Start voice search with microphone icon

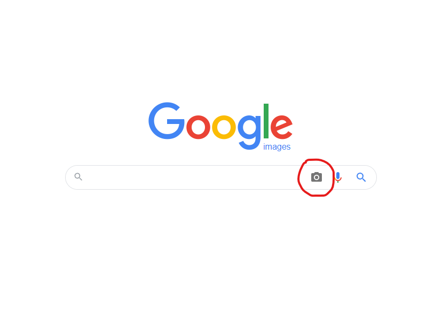(x=338, y=177)
